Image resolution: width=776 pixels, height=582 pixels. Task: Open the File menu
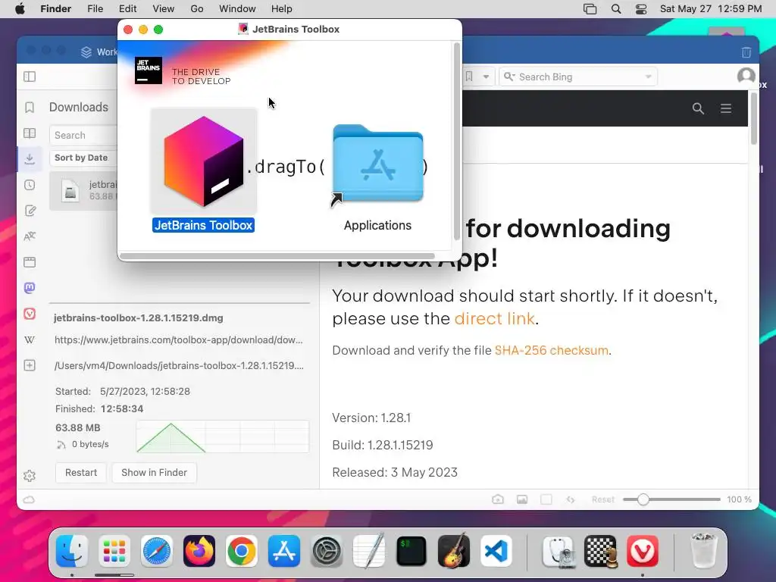pyautogui.click(x=95, y=9)
